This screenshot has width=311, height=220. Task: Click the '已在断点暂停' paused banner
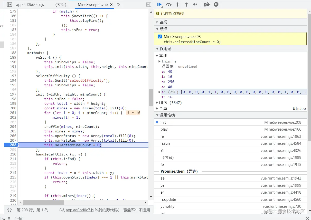231,14
